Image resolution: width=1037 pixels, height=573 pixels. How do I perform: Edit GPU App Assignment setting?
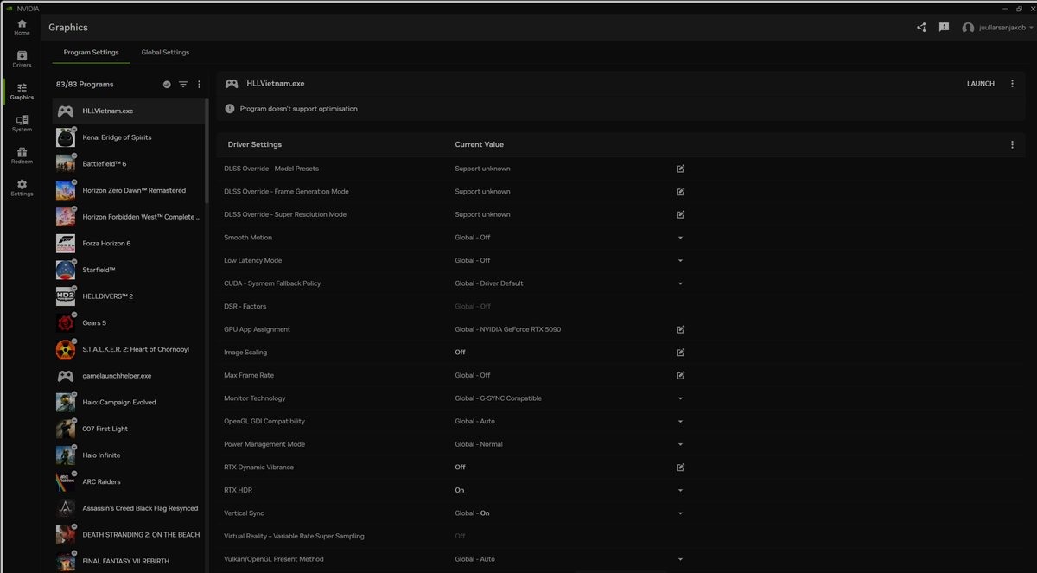pyautogui.click(x=680, y=329)
